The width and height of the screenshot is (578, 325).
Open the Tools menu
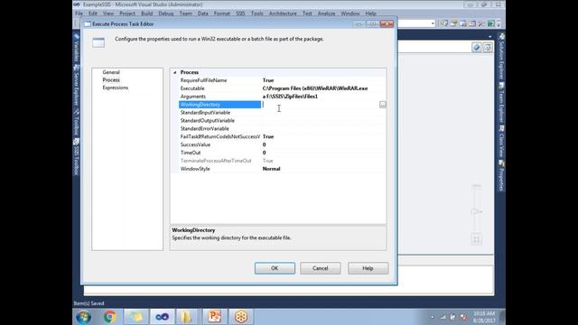[x=256, y=14]
